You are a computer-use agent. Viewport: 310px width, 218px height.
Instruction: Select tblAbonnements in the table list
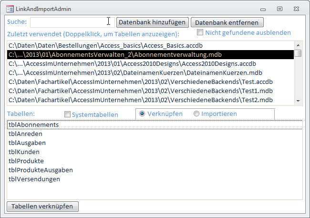point(33,125)
